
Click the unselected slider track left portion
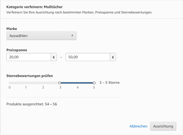(34, 83)
